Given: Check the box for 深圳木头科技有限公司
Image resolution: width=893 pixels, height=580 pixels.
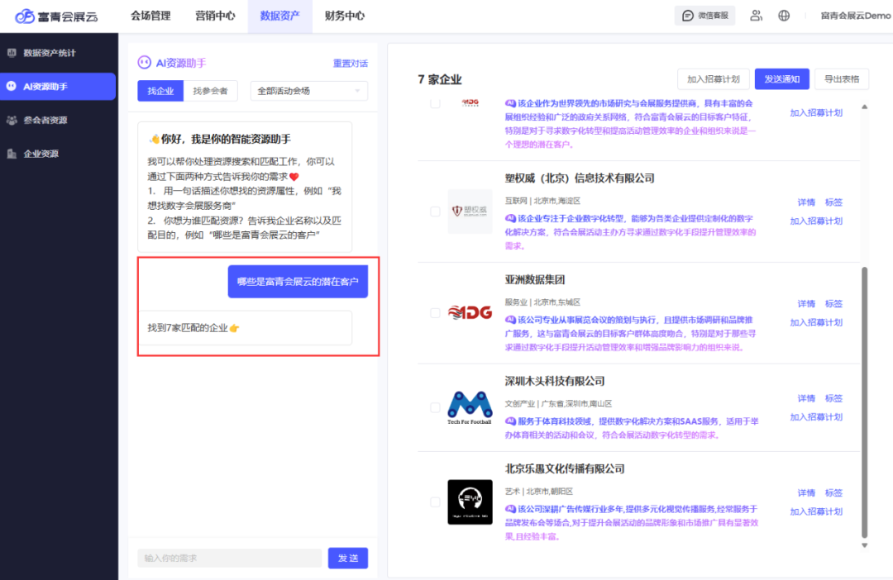Looking at the screenshot, I should click(x=435, y=407).
